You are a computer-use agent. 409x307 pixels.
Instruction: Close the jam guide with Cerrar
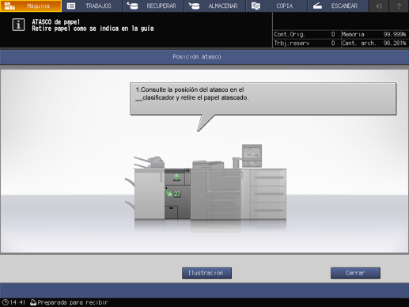point(355,273)
